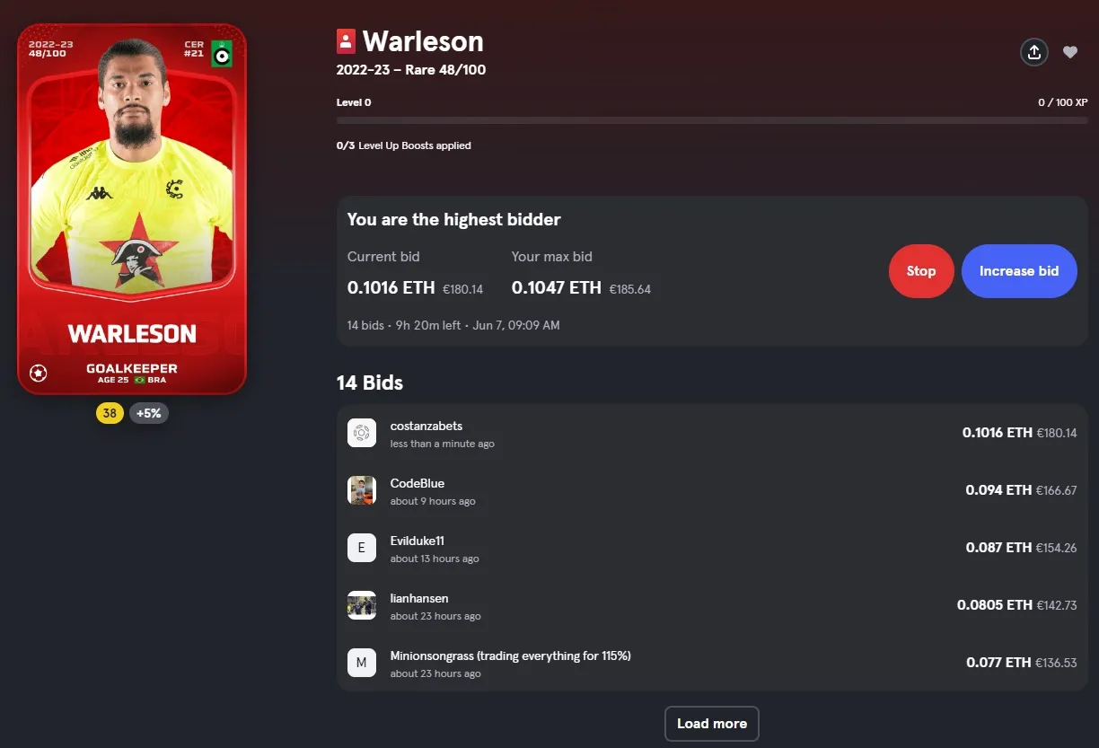Open the Warleson goalkeeper card image
The image size is (1099, 748).
(132, 208)
